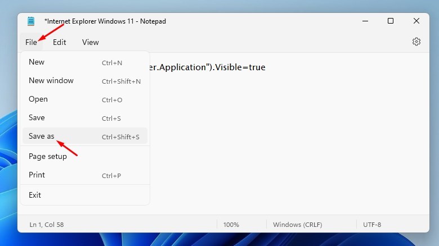Open the Notepad settings gear icon
The width and height of the screenshot is (439, 246).
tap(416, 42)
